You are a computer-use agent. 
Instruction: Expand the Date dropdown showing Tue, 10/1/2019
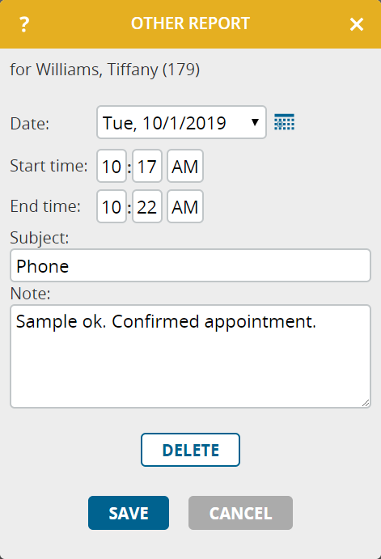click(x=181, y=122)
